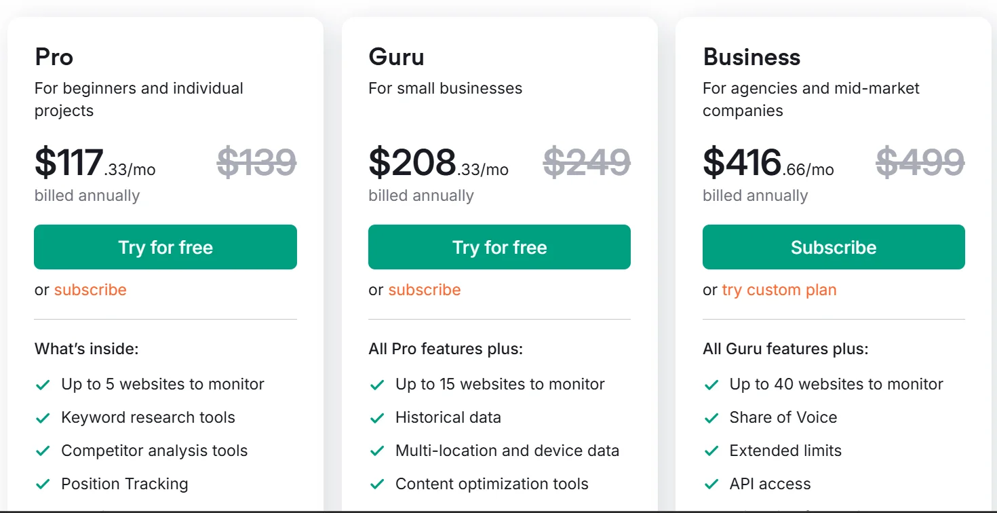This screenshot has width=997, height=513.
Task: Click checkmark next to Content optimization tools
Action: (x=377, y=484)
